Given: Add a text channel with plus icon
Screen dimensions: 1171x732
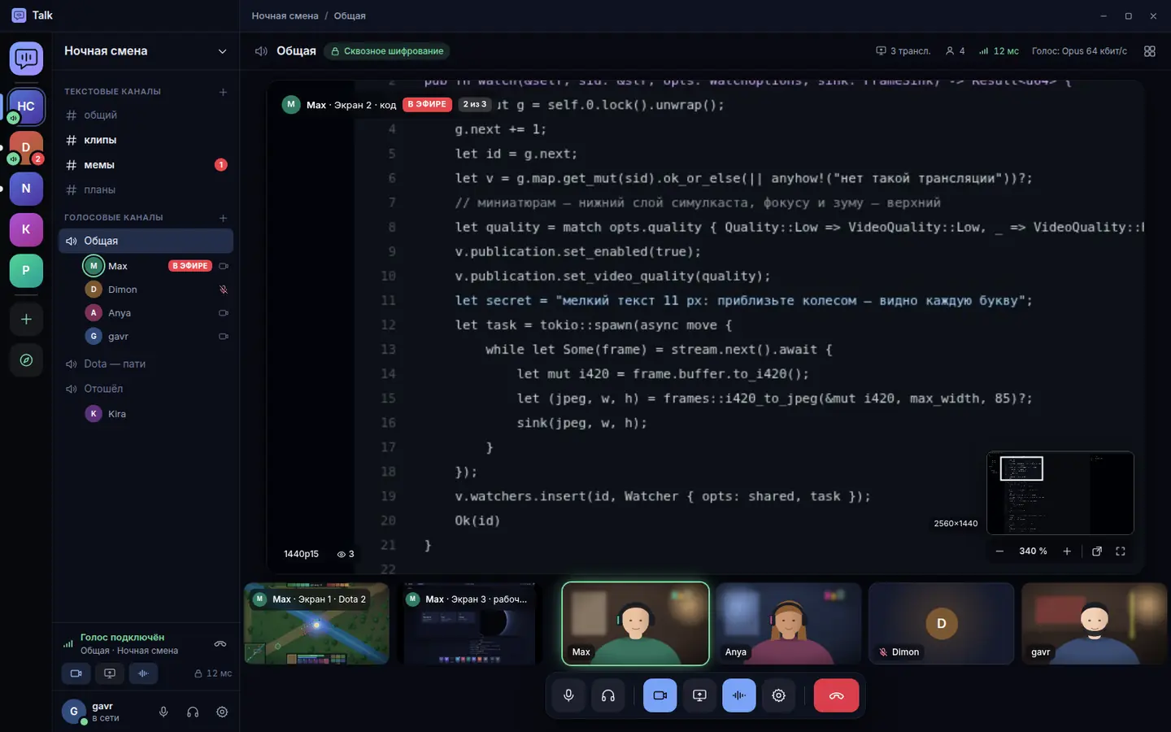Looking at the screenshot, I should [x=223, y=92].
